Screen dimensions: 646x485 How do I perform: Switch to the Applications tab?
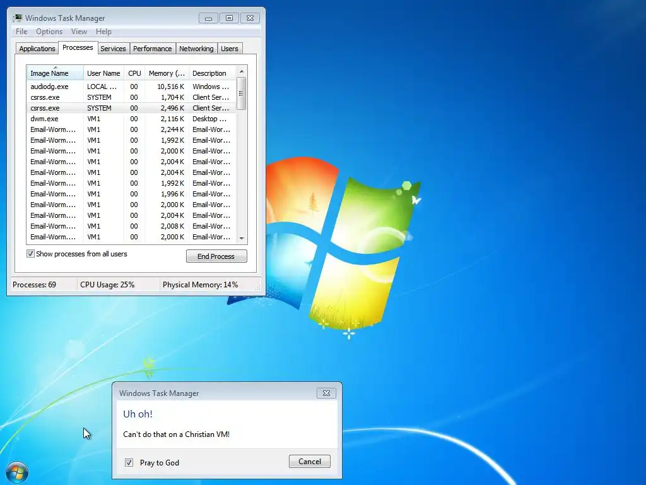pyautogui.click(x=37, y=49)
